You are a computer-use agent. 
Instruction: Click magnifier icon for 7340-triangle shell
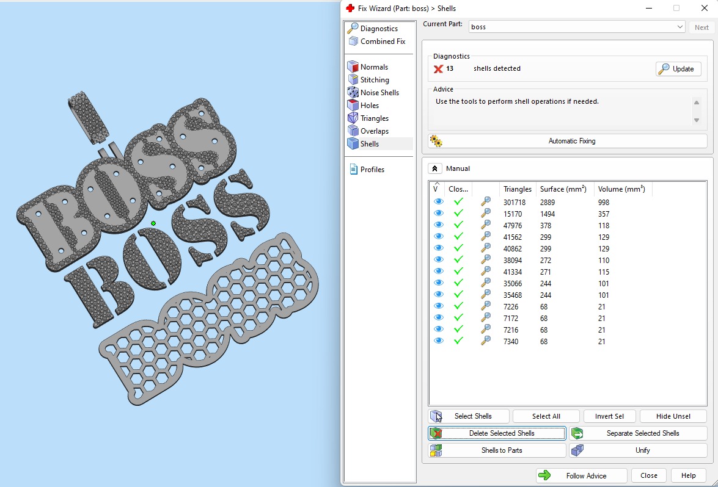[x=486, y=341]
